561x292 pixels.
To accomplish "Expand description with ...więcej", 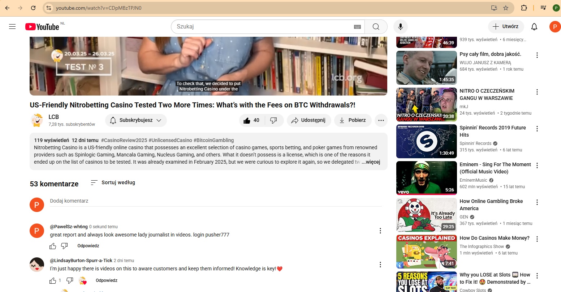I will pos(371,162).
